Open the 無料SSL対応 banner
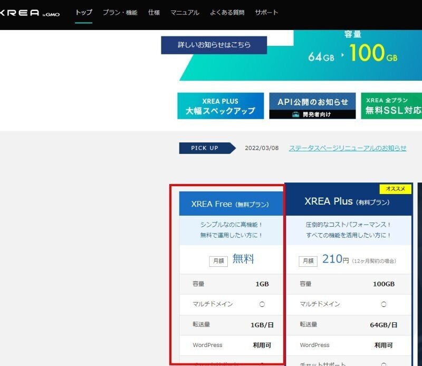The width and height of the screenshot is (422, 366). [x=391, y=106]
